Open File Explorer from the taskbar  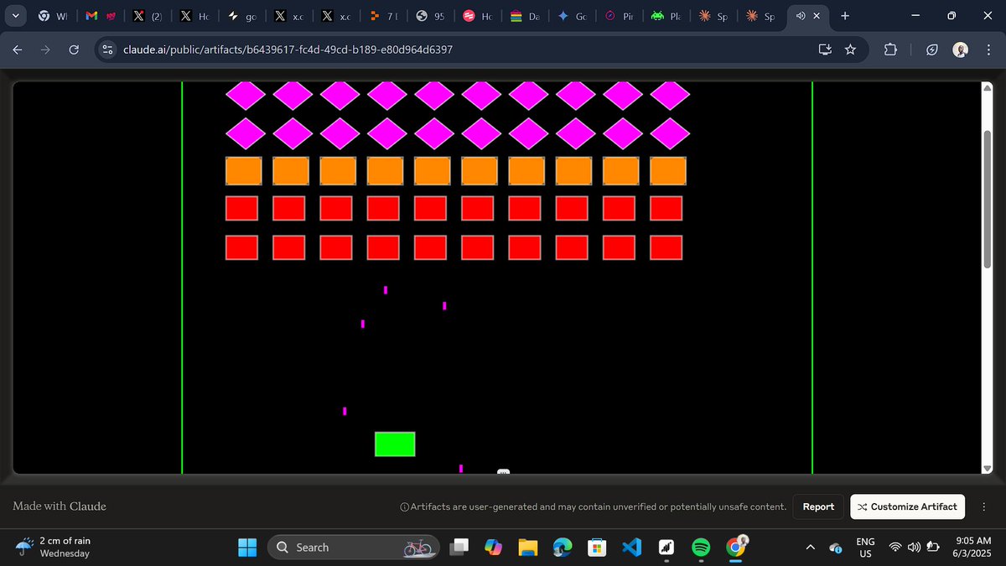point(527,548)
